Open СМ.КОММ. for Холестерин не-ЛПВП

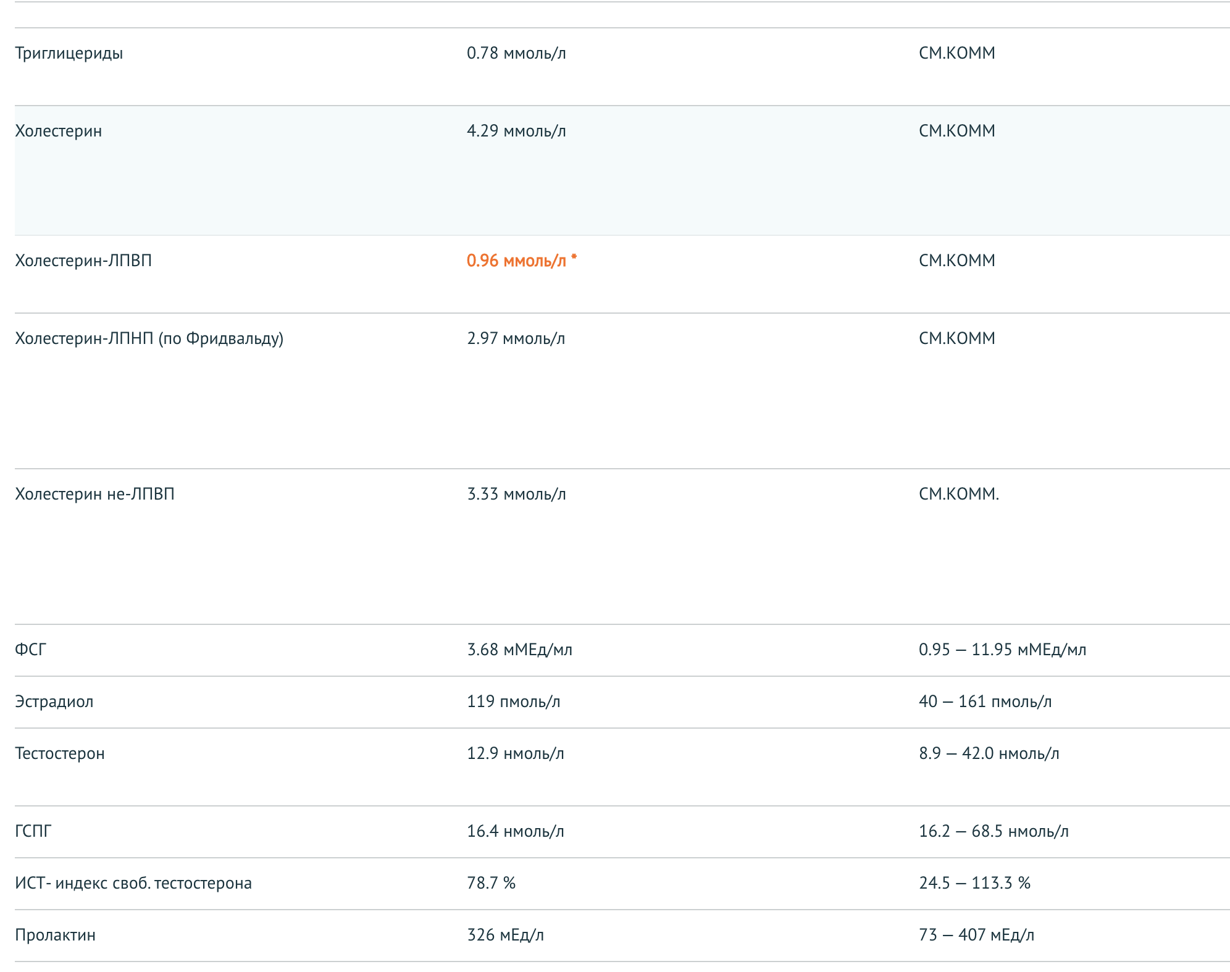click(958, 494)
